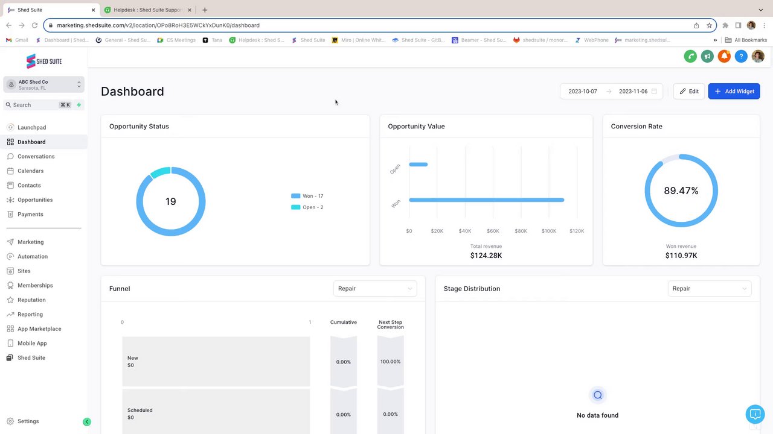Image resolution: width=773 pixels, height=434 pixels.
Task: Click the Open - 2 legend swatch
Action: click(295, 207)
